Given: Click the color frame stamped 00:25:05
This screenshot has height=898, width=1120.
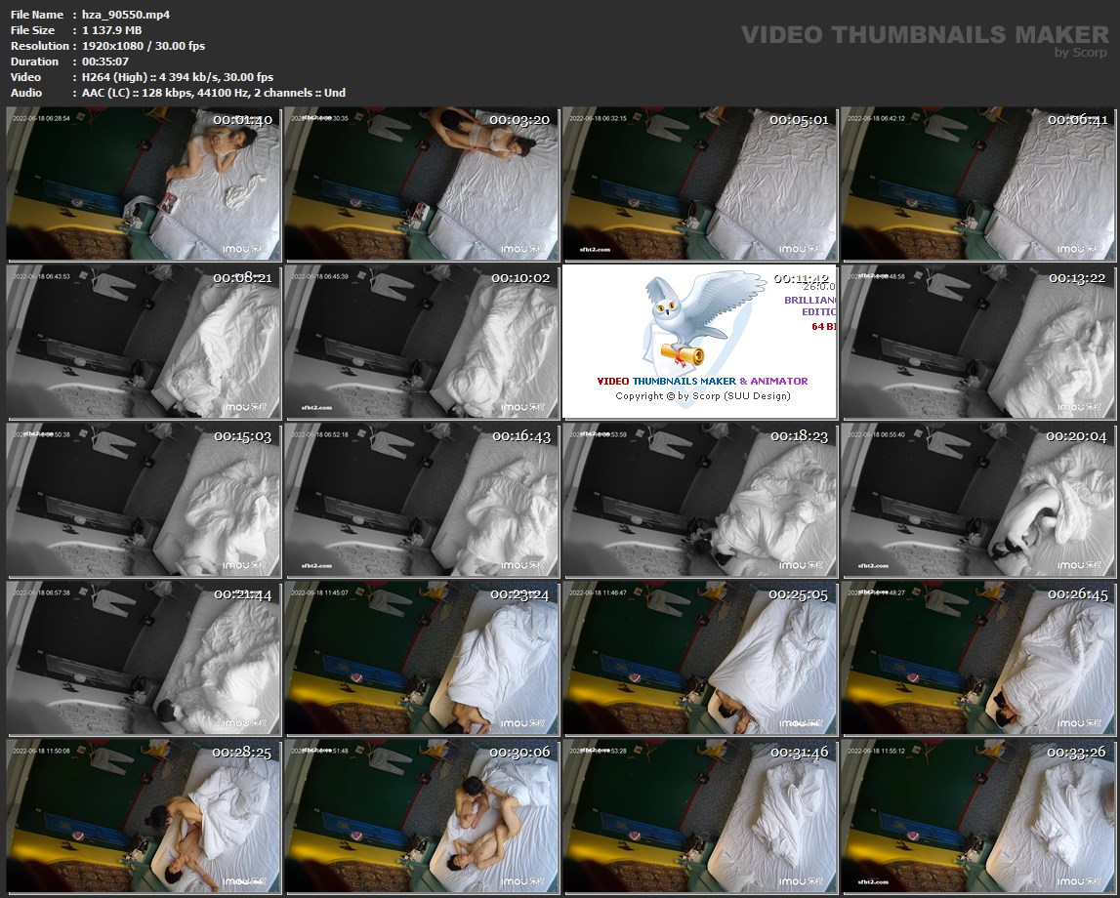Looking at the screenshot, I should (x=700, y=658).
